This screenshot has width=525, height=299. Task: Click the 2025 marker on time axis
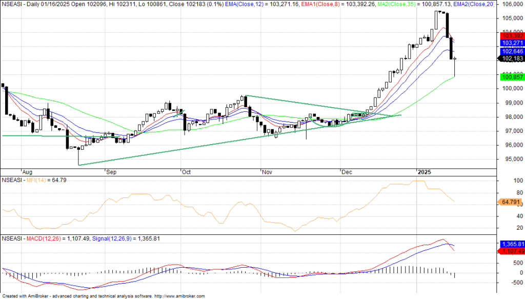(x=425, y=172)
